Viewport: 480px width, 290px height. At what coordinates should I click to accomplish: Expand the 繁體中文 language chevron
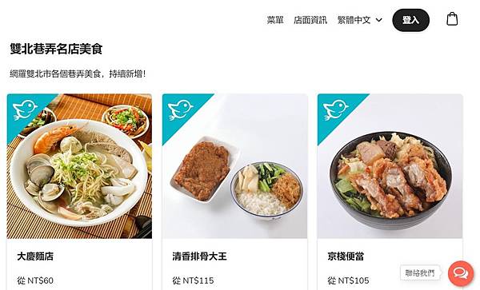pos(378,20)
